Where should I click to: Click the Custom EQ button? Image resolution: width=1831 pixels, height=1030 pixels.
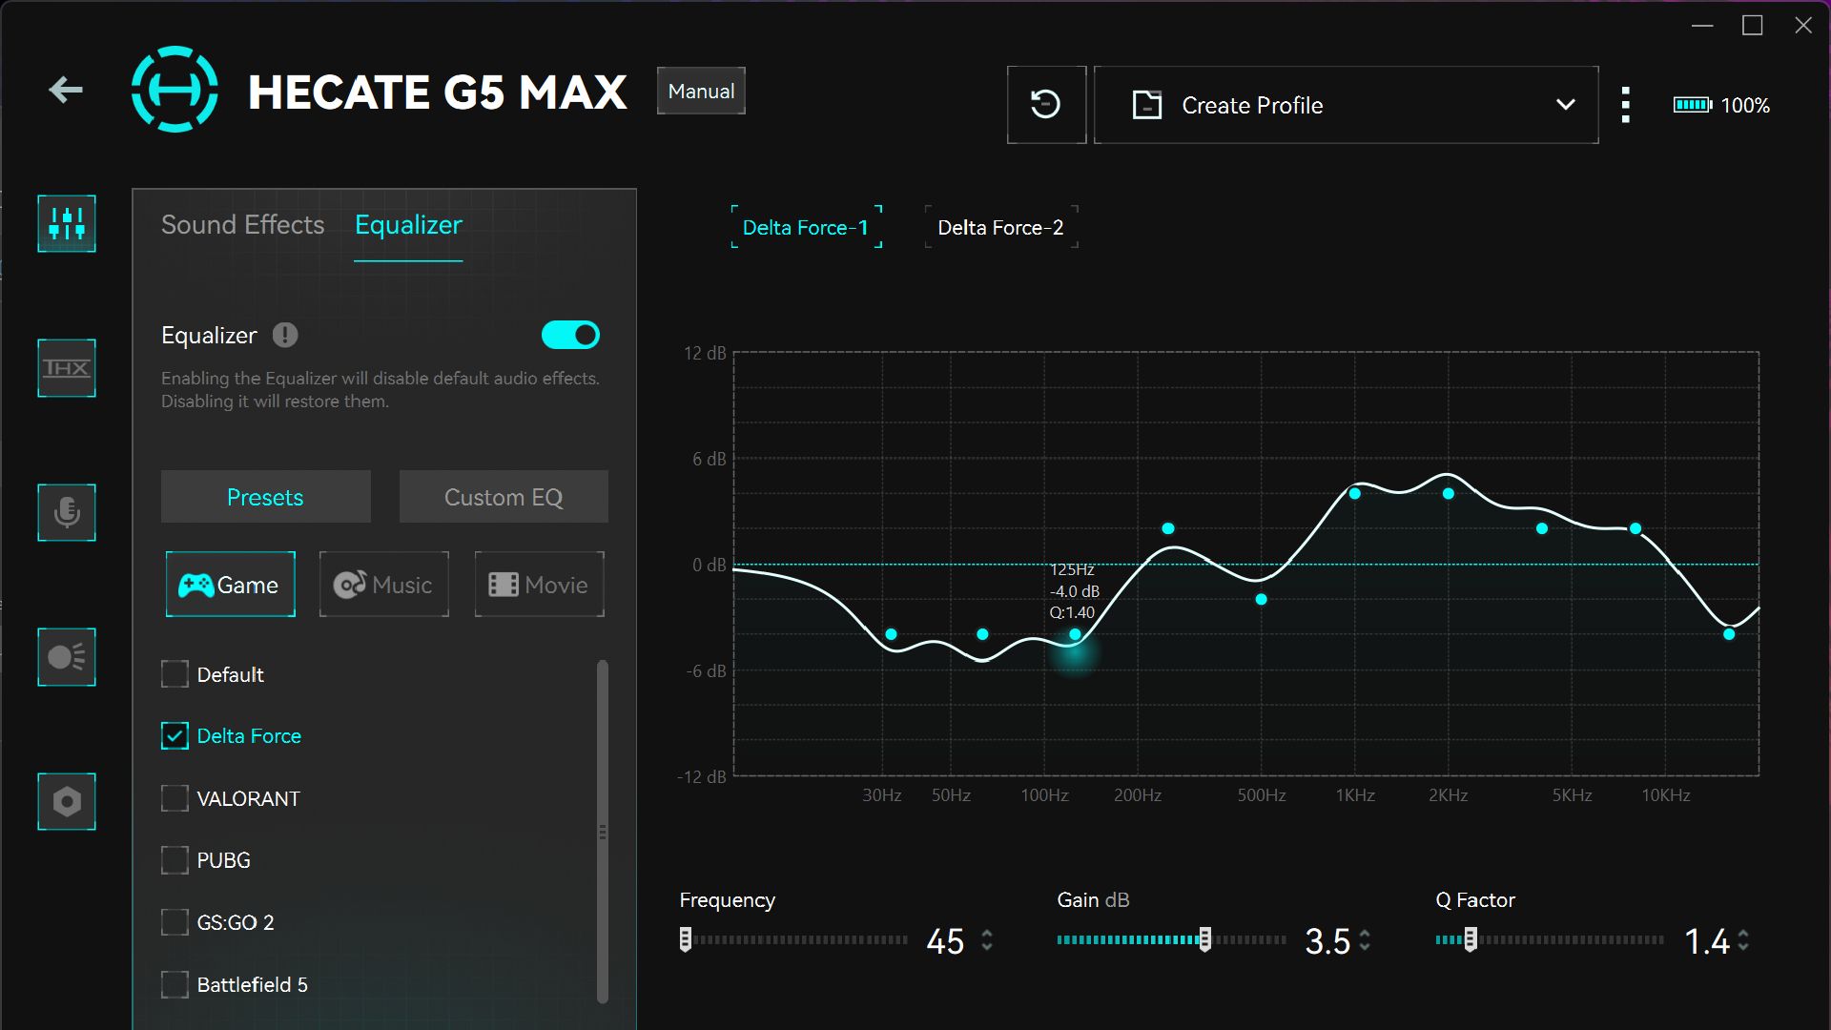(x=504, y=497)
